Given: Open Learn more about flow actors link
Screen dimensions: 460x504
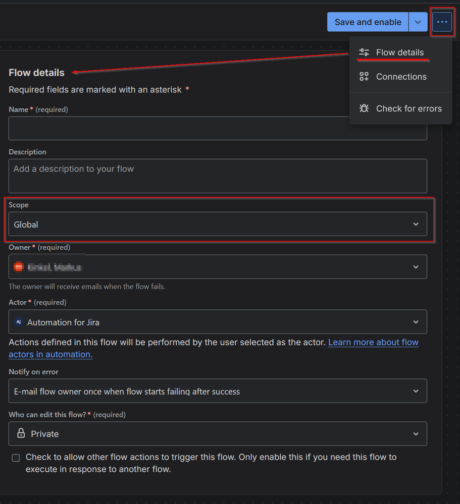Looking at the screenshot, I should 373,343.
